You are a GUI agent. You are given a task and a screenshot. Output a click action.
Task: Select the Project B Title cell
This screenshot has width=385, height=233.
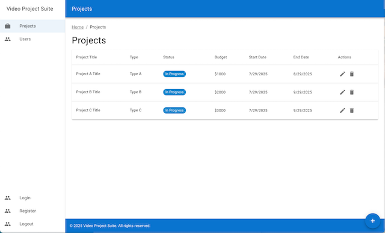point(88,92)
